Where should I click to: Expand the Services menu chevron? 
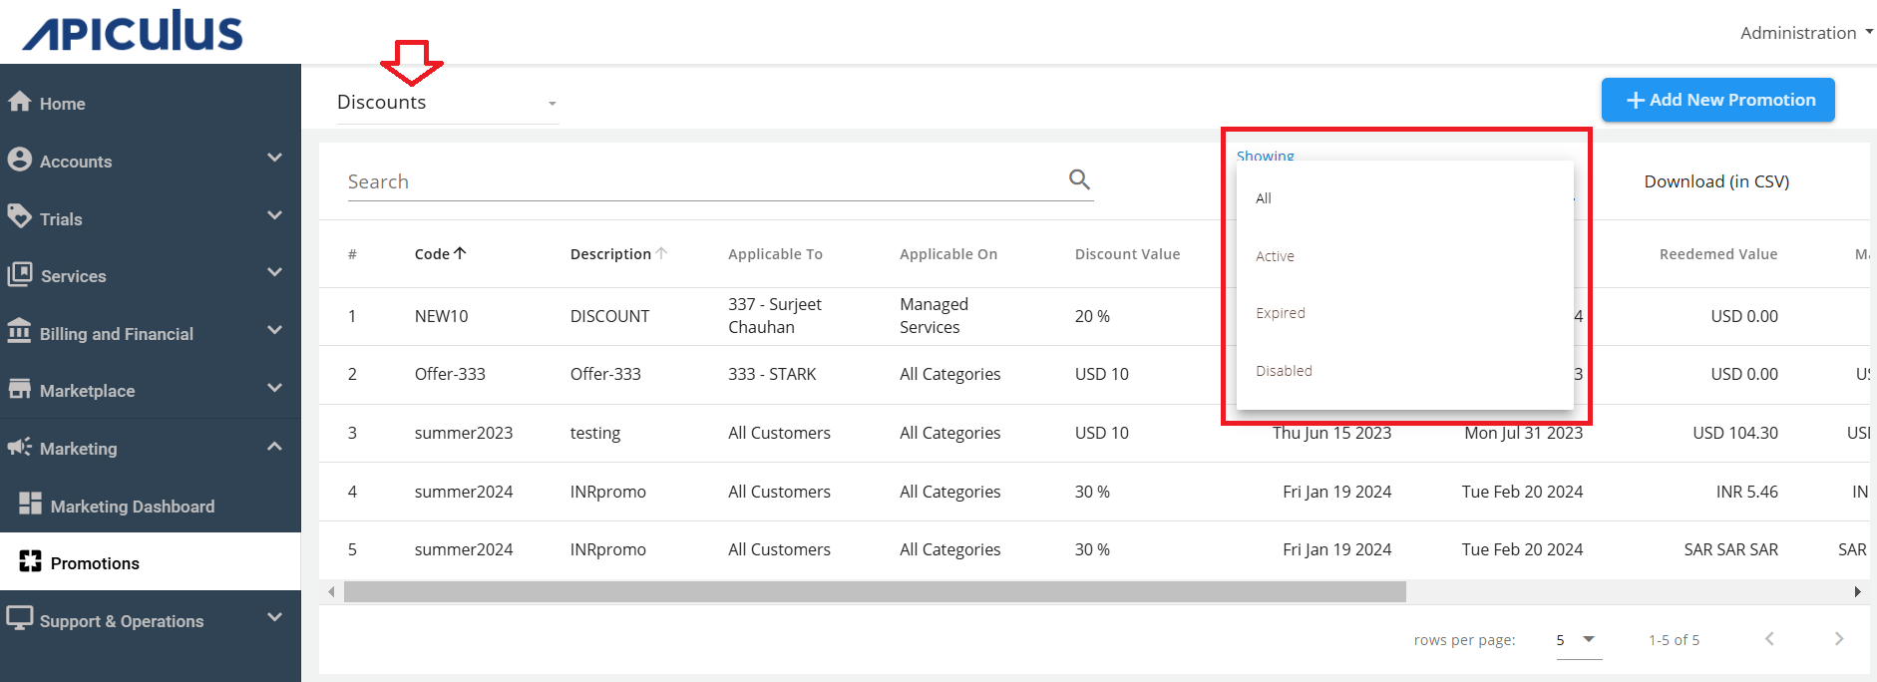coord(275,272)
